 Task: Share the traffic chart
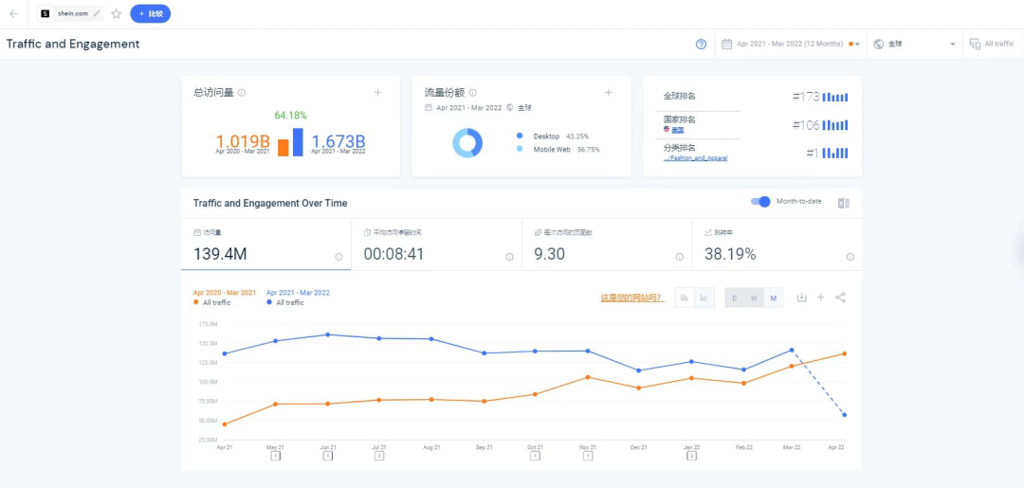pyautogui.click(x=841, y=298)
